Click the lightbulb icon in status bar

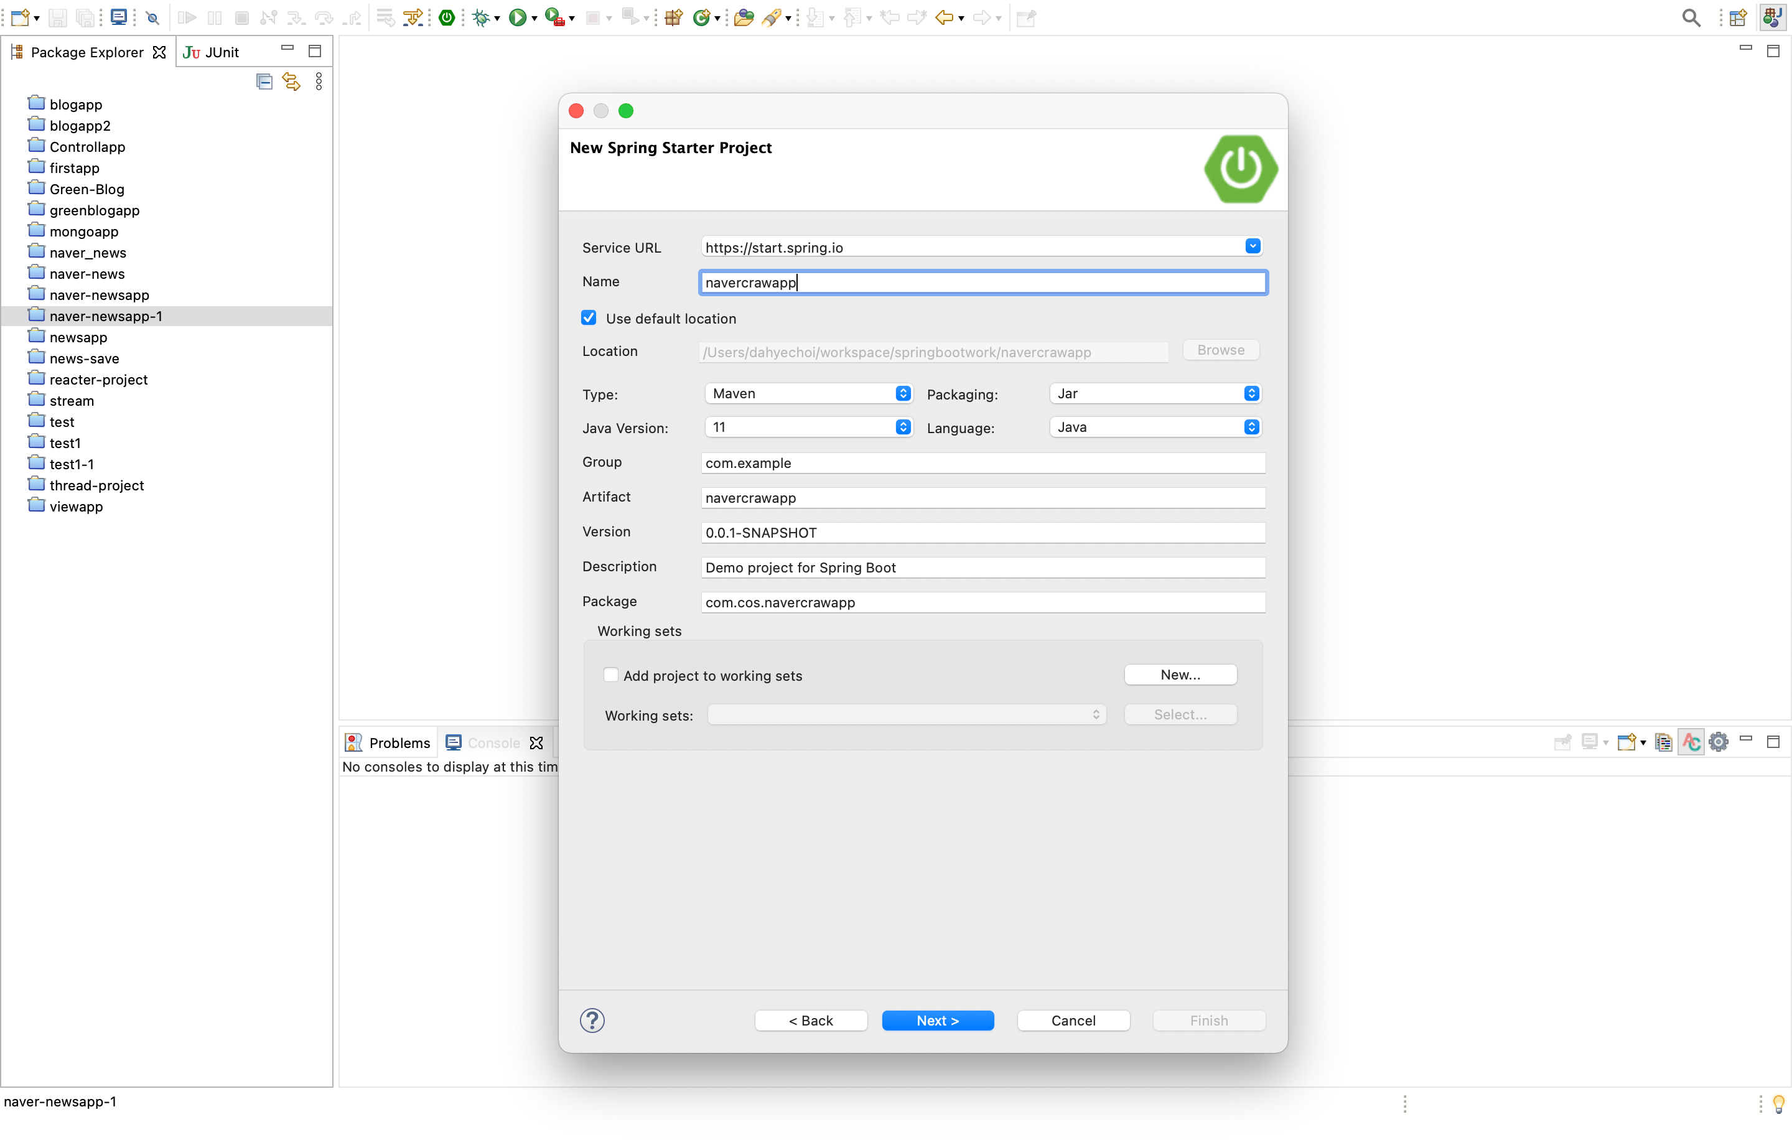(1778, 1103)
